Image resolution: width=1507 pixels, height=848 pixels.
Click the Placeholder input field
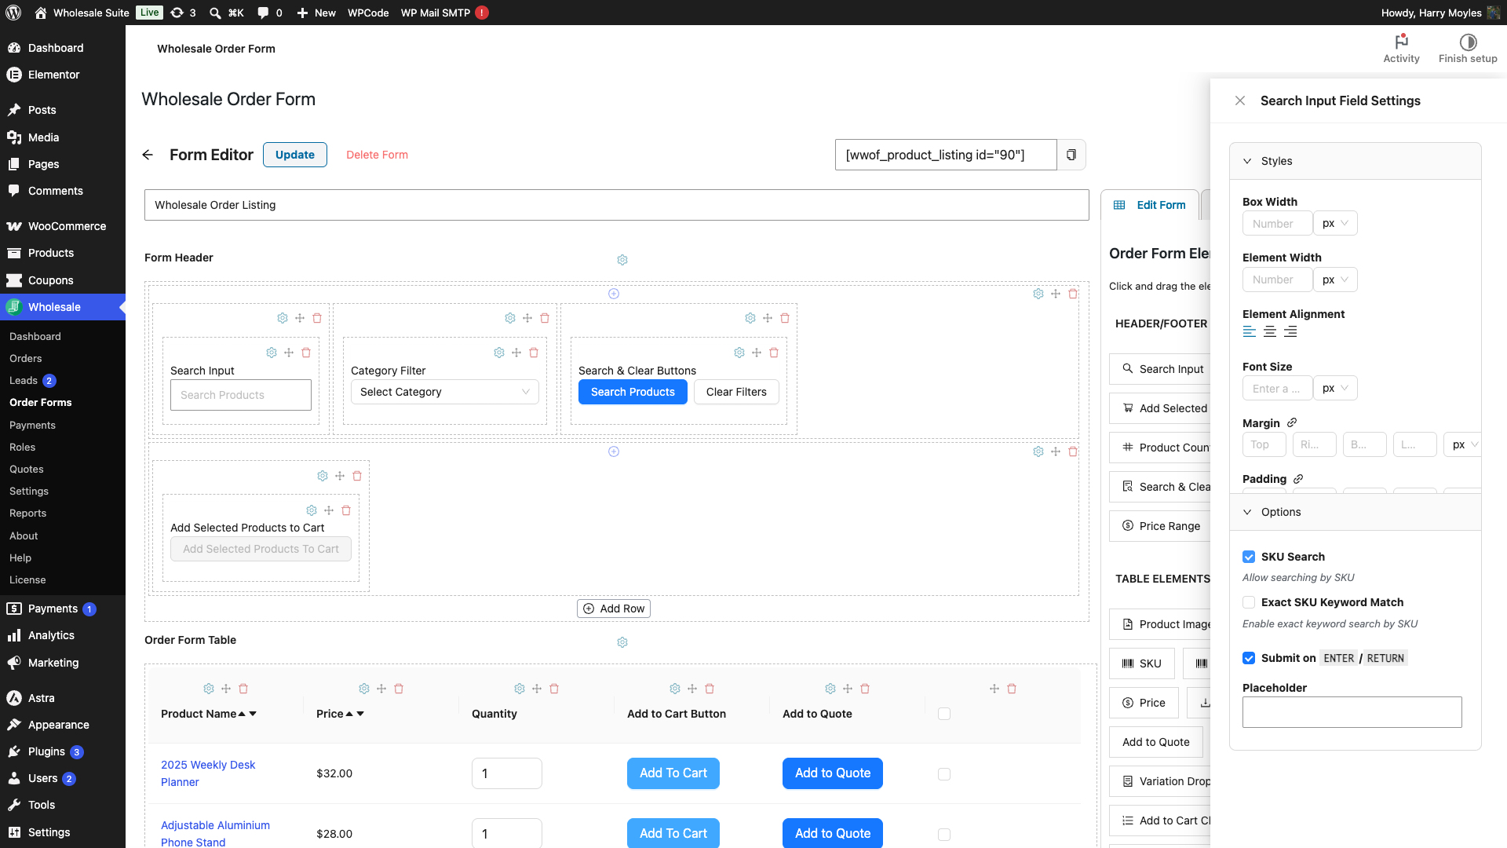(1352, 712)
